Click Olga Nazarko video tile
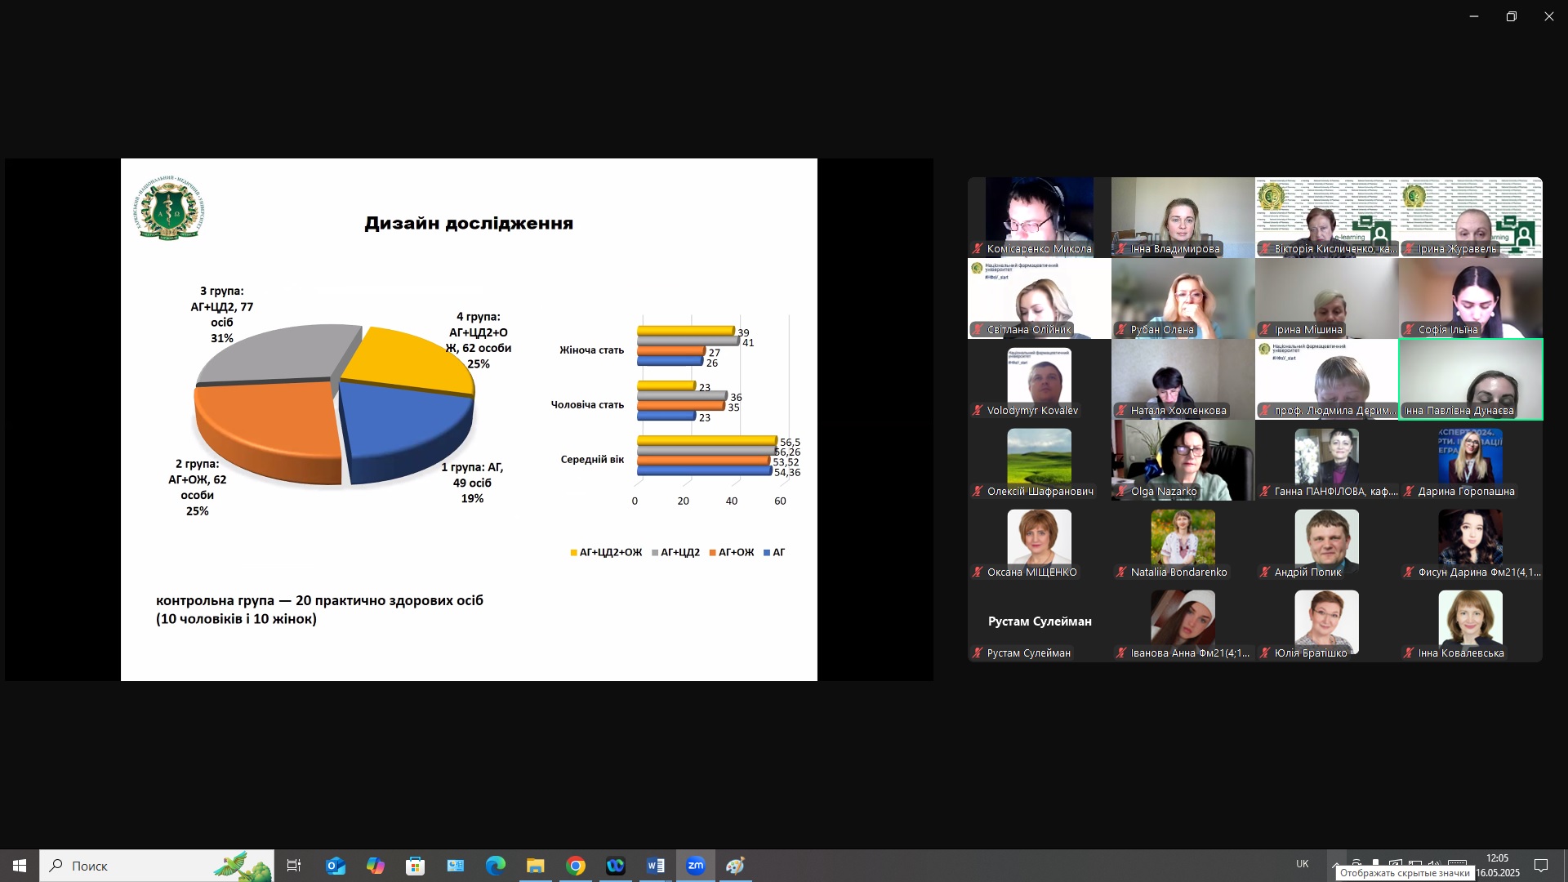 coord(1183,460)
